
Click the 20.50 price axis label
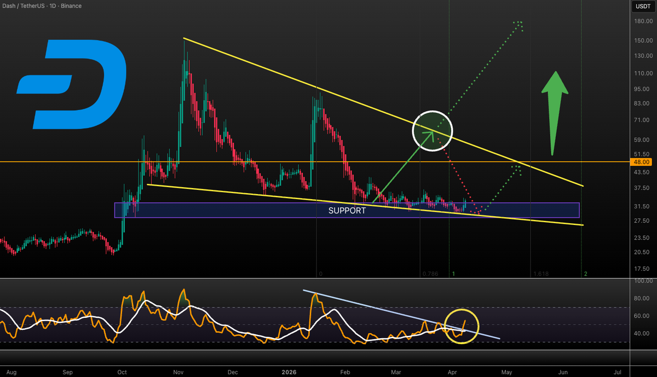tap(642, 252)
